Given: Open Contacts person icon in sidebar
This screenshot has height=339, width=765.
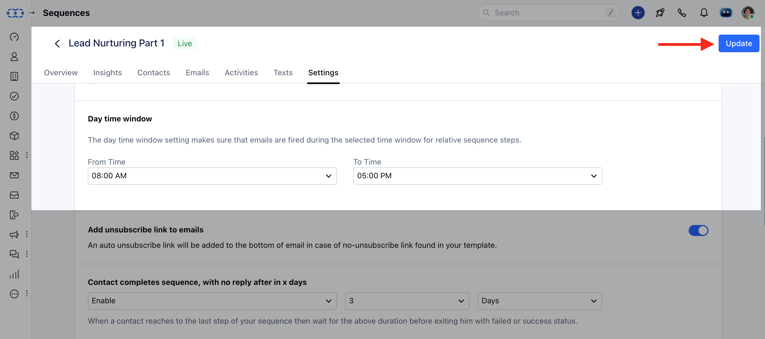Looking at the screenshot, I should pos(14,57).
